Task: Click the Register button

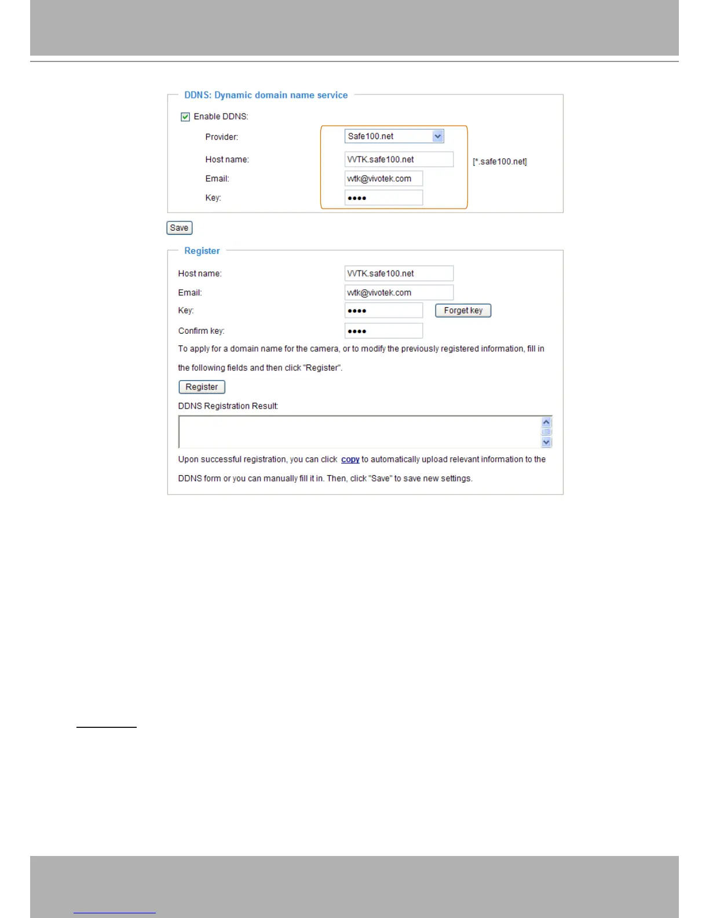Action: click(x=202, y=387)
